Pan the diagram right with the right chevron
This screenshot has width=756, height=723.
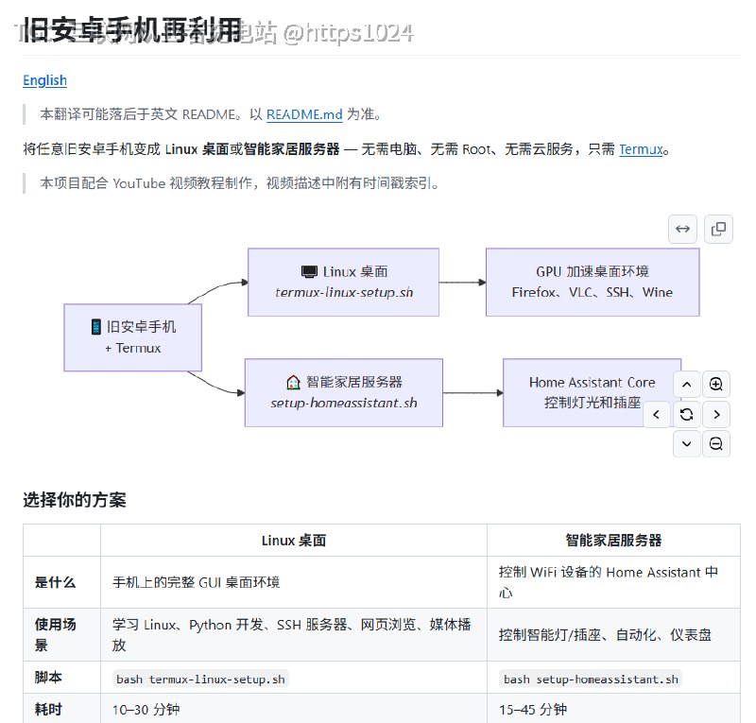716,414
